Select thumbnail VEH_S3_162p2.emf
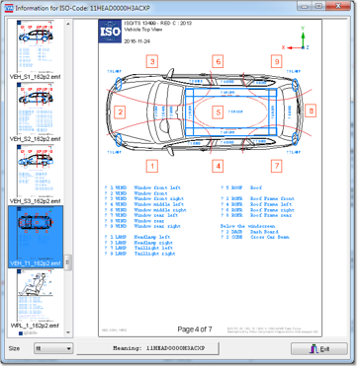The height and width of the screenshot is (367, 358). click(x=36, y=174)
